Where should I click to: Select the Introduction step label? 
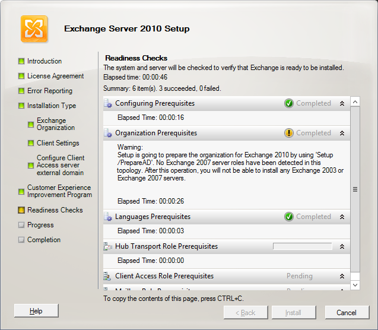[x=45, y=61]
